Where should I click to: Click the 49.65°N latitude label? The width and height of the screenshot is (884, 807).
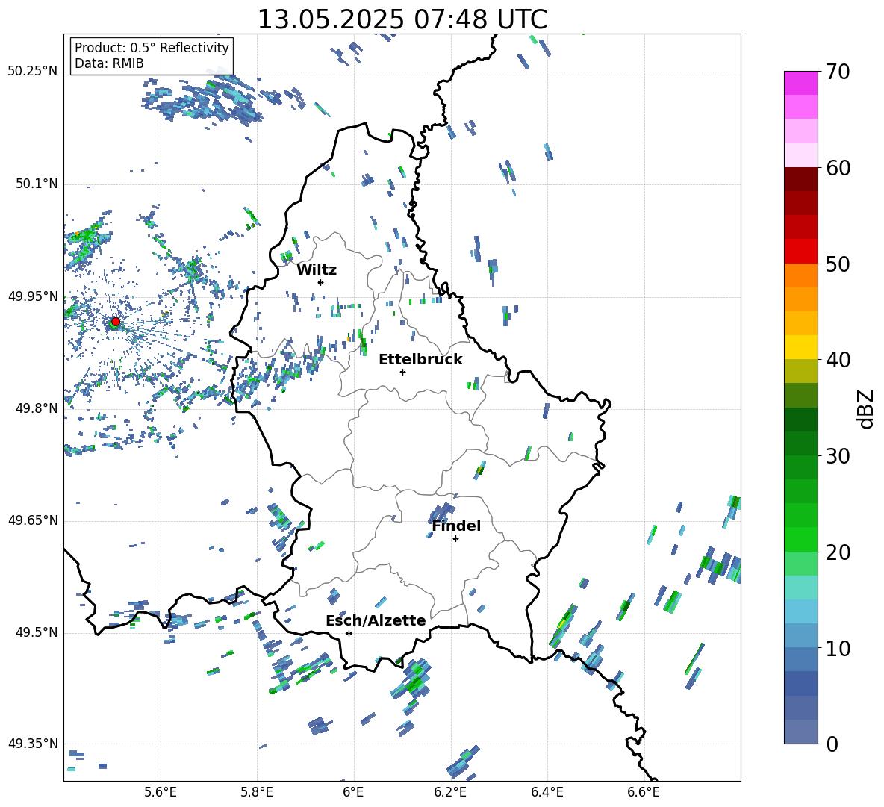pyautogui.click(x=32, y=520)
